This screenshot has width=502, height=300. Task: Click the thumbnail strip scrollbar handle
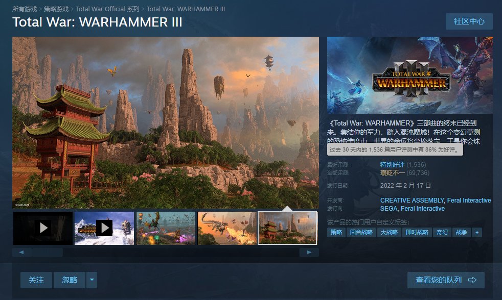click(x=48, y=253)
